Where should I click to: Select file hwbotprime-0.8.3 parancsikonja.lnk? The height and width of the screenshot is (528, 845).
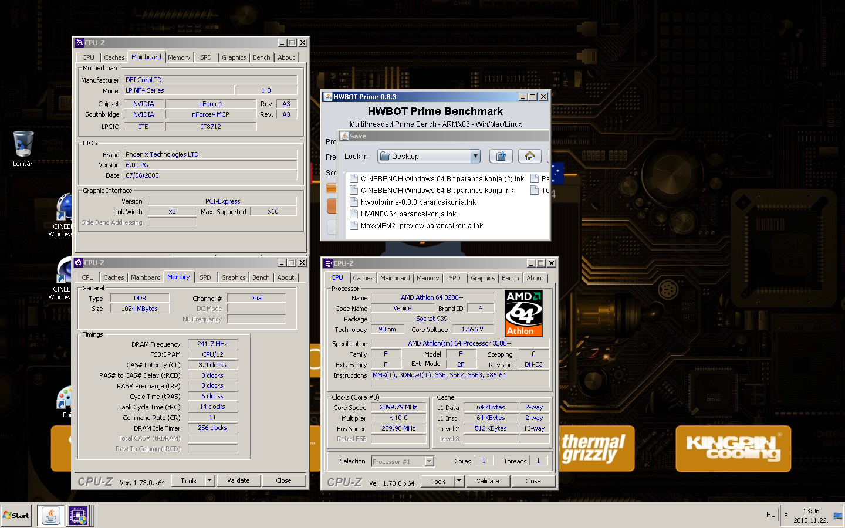413,202
